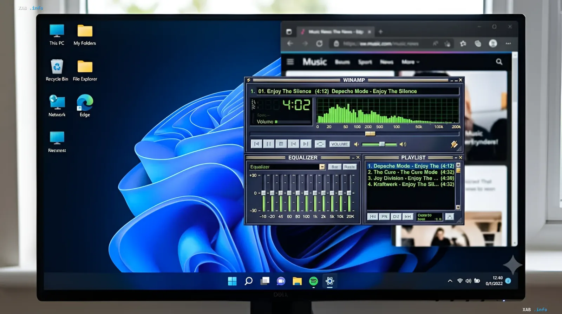Toggle Winamp shuffle/repeat button beside VOLUME
This screenshot has height=314, width=562.
click(x=320, y=144)
